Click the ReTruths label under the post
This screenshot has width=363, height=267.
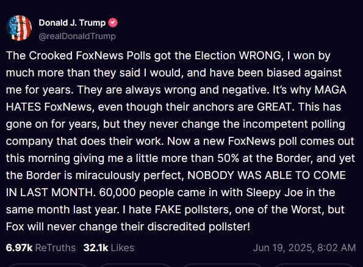(56, 247)
